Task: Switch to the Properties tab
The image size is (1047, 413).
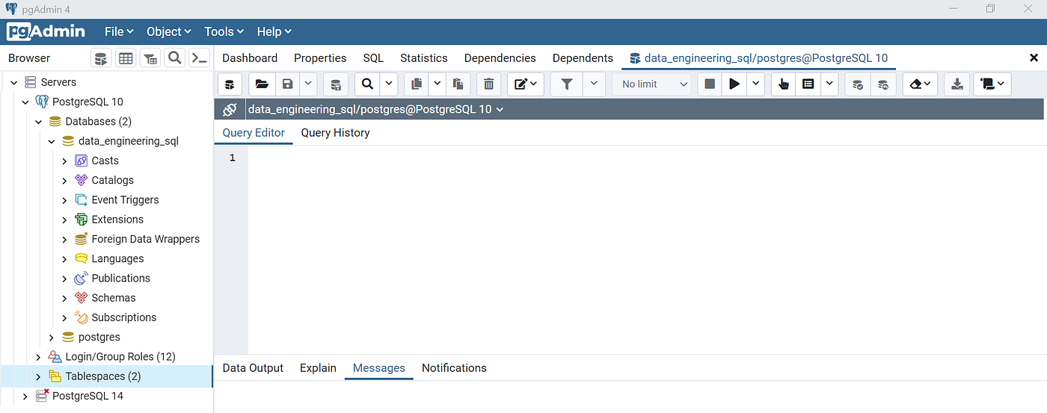Action: coord(320,58)
